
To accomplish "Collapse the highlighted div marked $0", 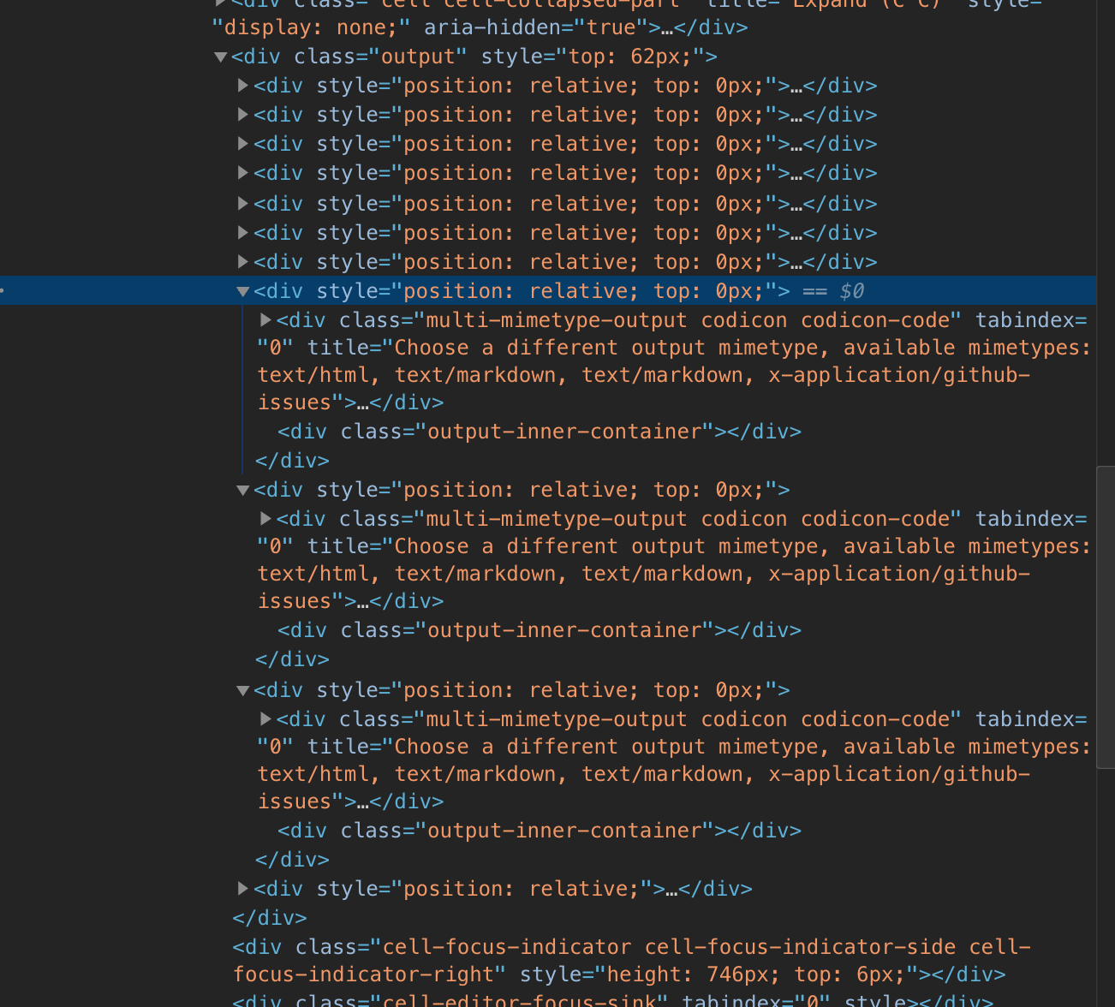I will (243, 290).
